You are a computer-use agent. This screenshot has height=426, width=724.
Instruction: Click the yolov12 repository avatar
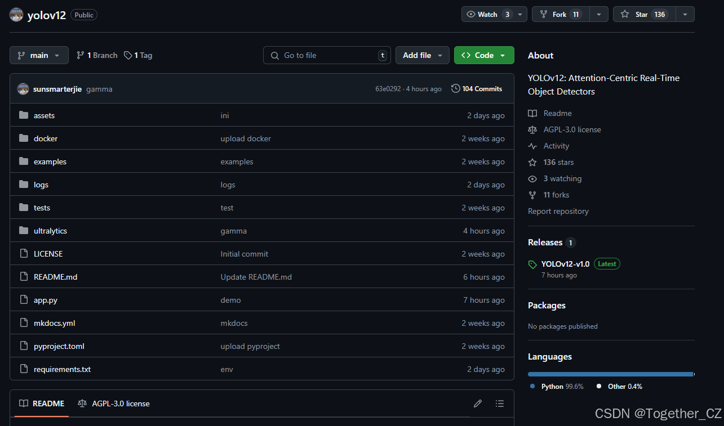16,15
